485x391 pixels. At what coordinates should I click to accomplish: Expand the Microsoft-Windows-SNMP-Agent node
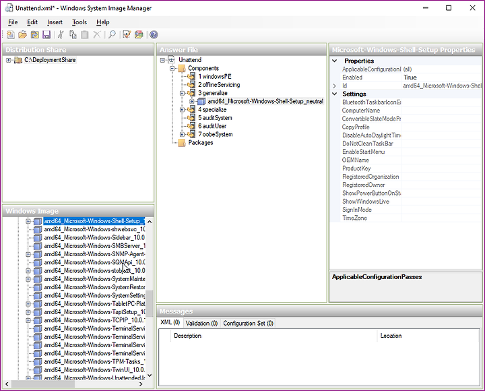point(28,254)
